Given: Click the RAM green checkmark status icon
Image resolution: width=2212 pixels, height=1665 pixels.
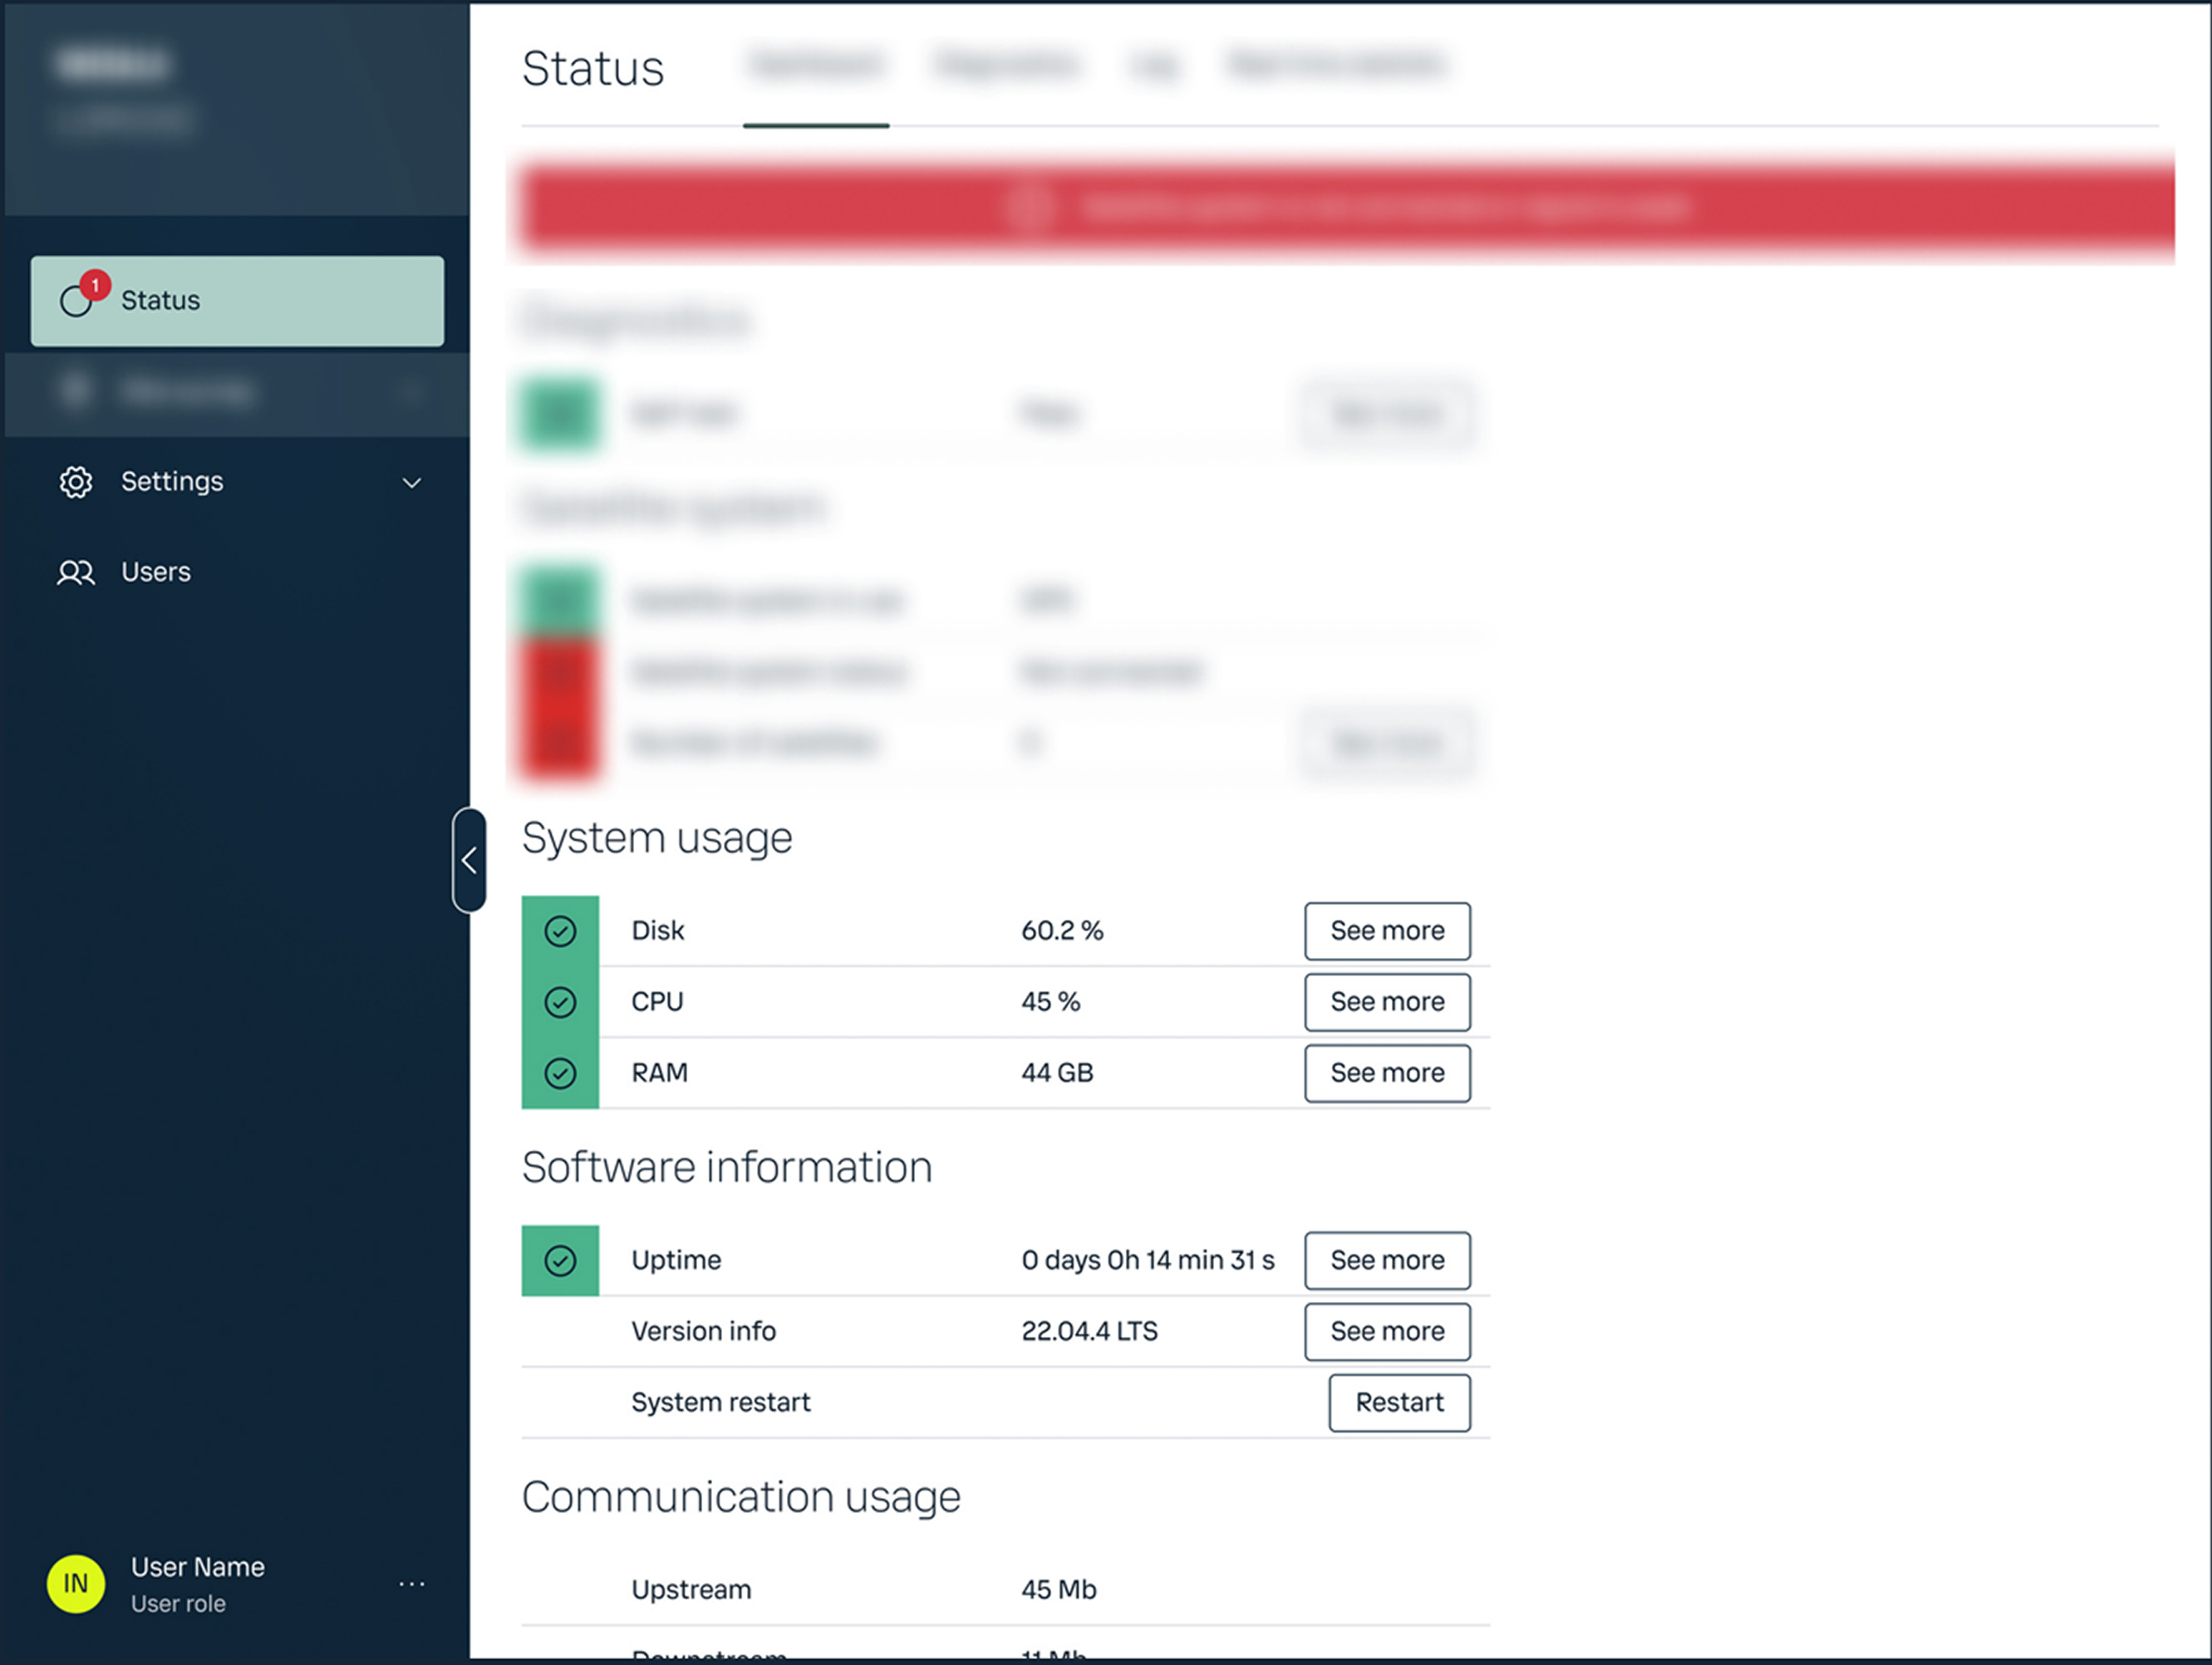Looking at the screenshot, I should [560, 1073].
